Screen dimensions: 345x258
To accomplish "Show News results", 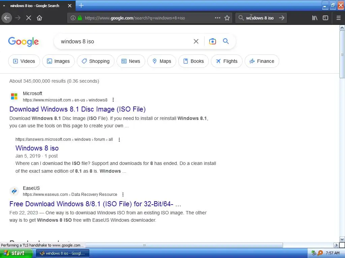I will 131,61.
